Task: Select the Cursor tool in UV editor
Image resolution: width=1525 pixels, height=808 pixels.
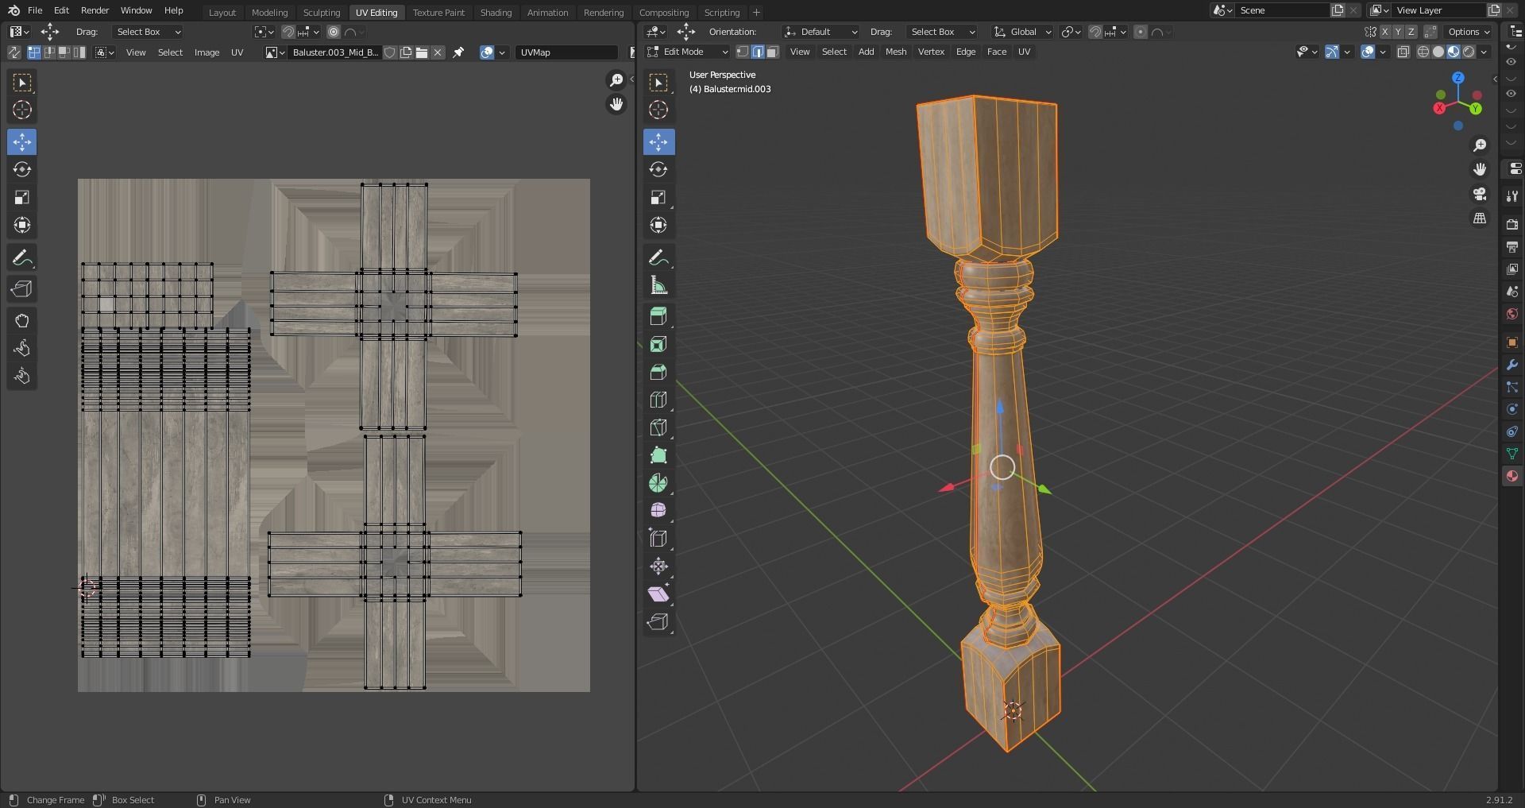Action: click(22, 110)
